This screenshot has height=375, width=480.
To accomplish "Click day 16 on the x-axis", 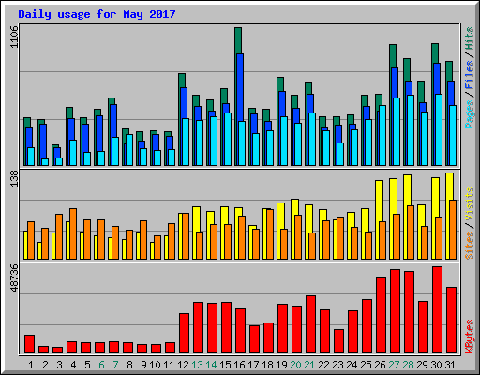I will 239,365.
